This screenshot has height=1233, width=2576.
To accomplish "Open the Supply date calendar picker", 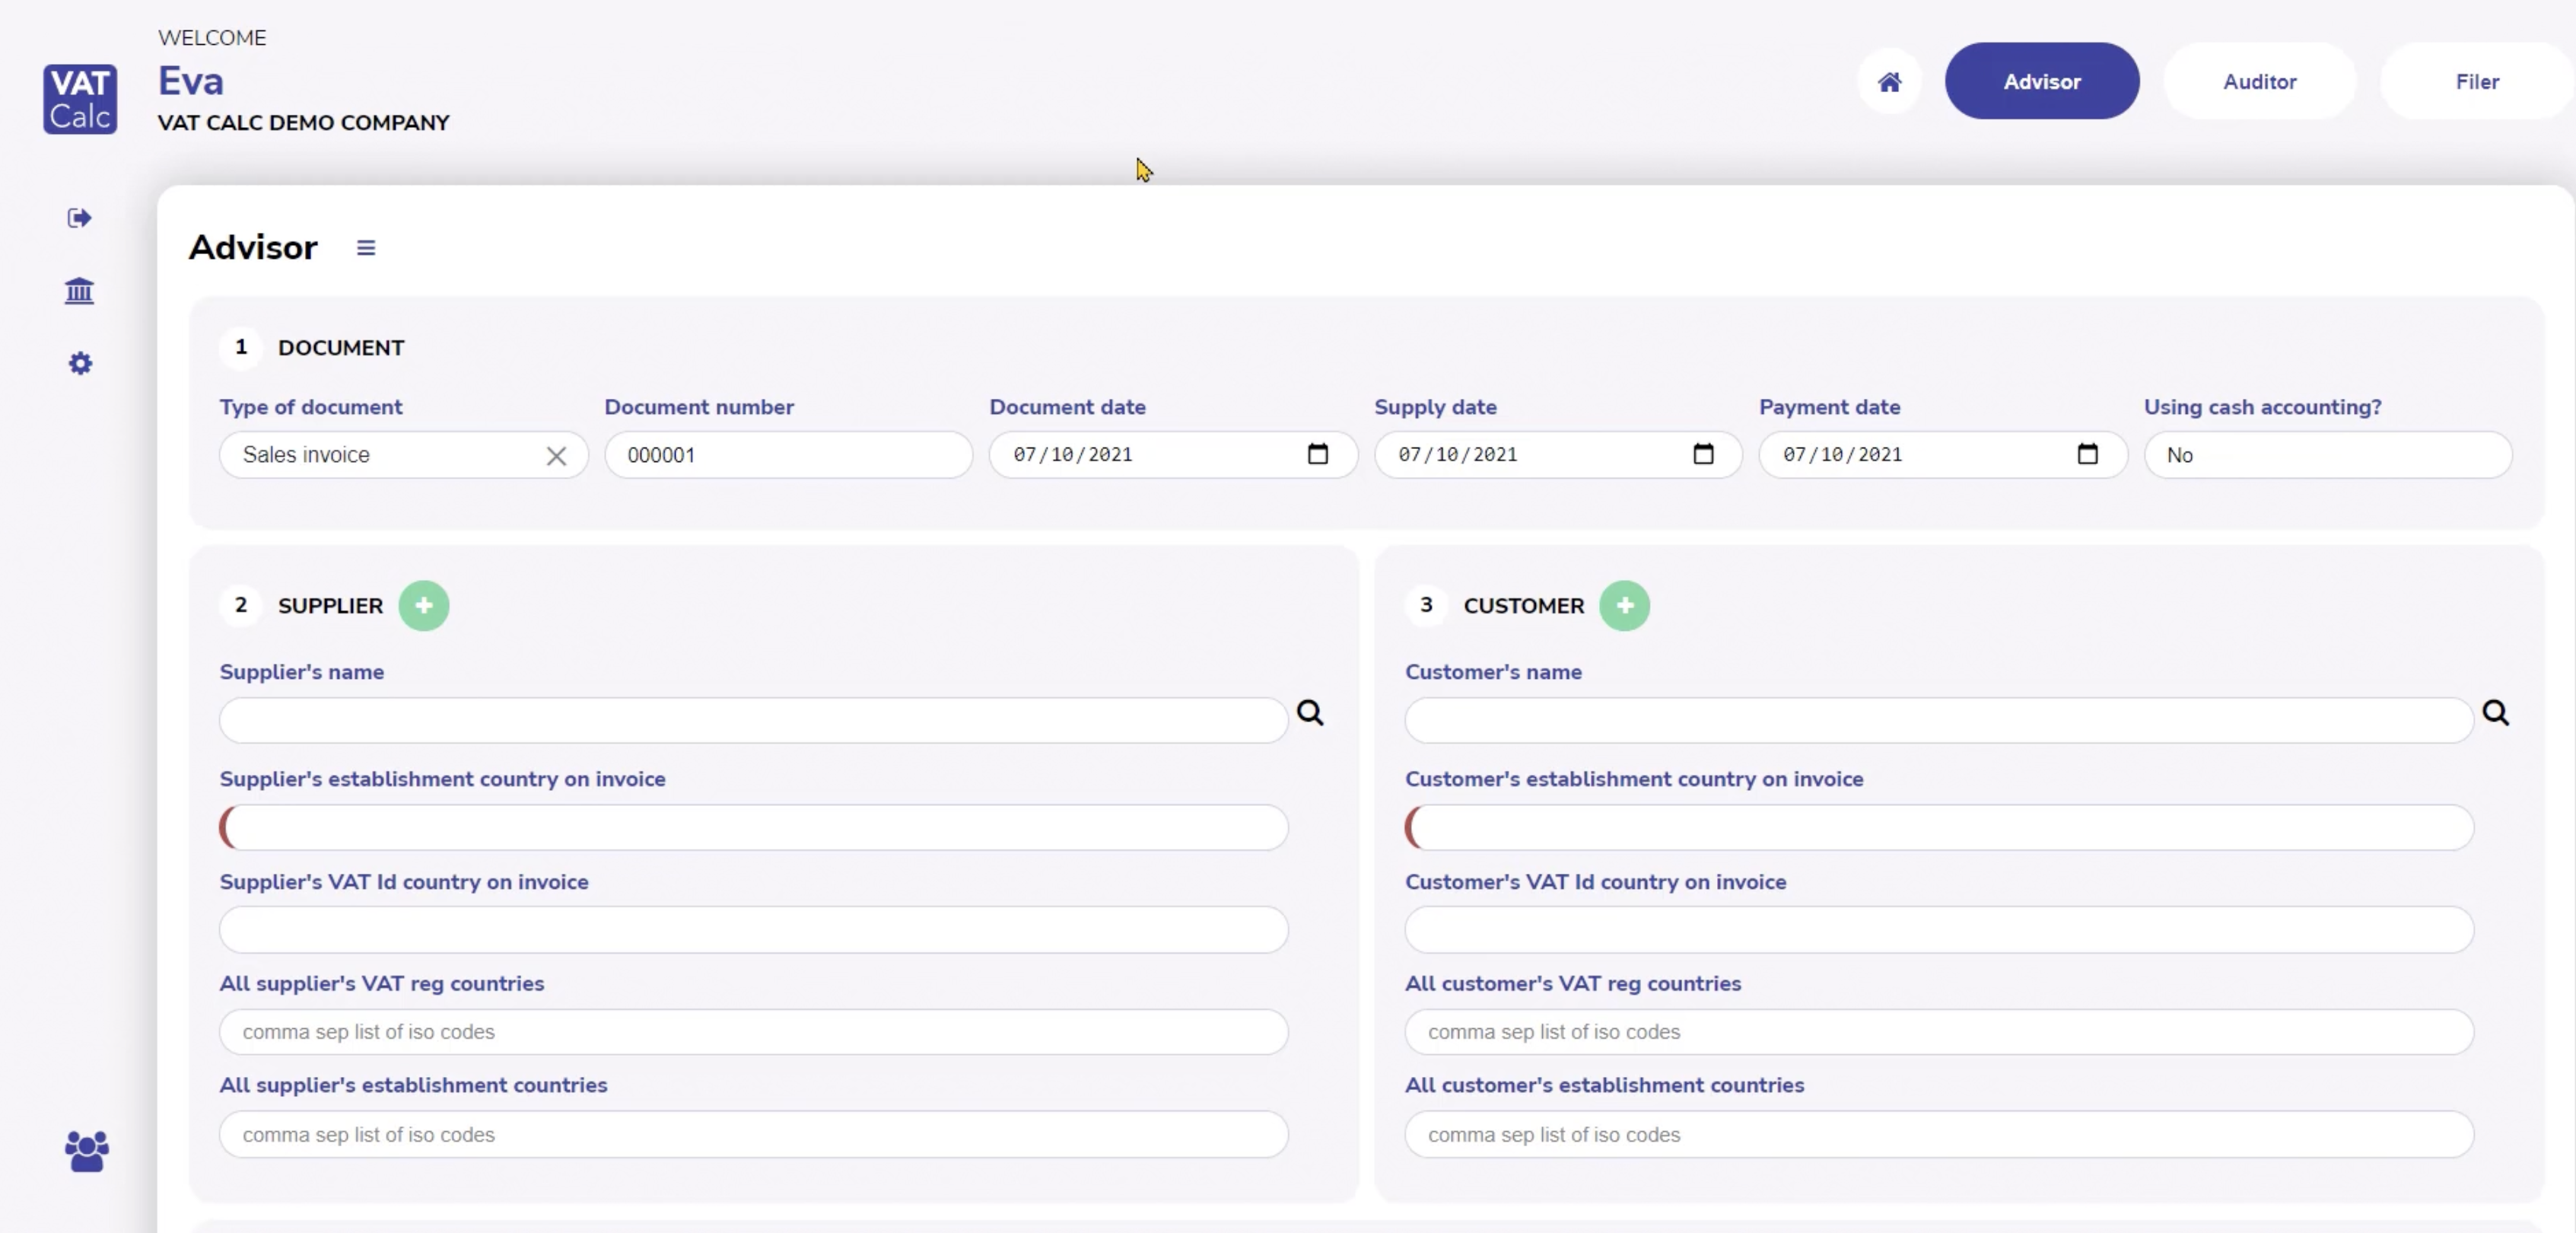I will tap(1703, 454).
